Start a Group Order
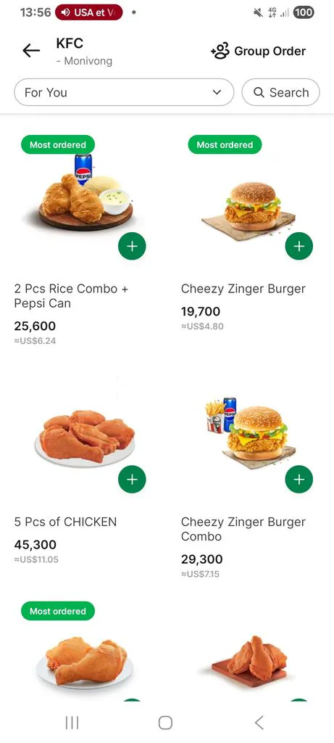Viewport: 334px width, 743px height. (x=259, y=52)
